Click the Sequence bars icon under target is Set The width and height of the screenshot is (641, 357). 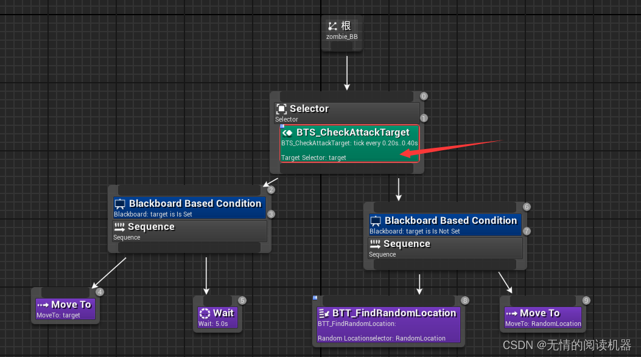(119, 226)
